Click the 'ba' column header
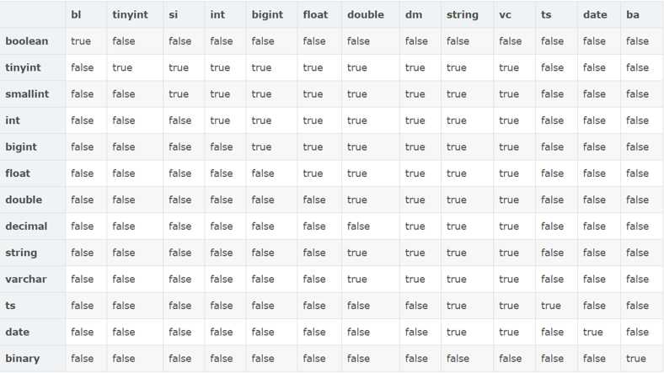664x373 pixels. (x=633, y=15)
